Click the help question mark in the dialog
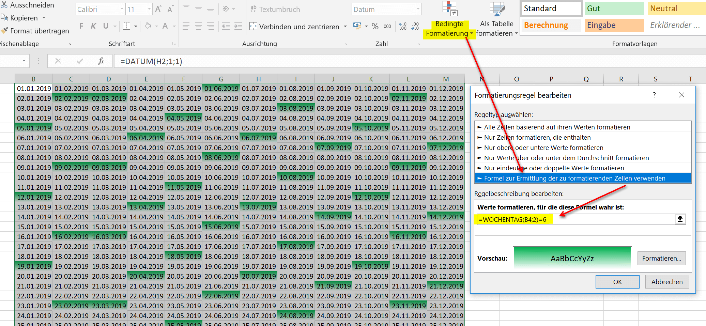This screenshot has height=326, width=706. (654, 95)
